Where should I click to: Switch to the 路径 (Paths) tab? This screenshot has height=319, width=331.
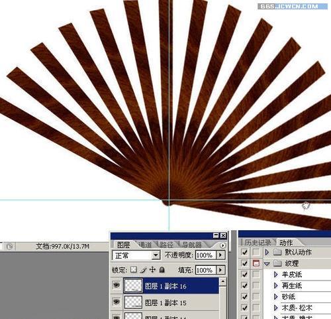(x=166, y=245)
